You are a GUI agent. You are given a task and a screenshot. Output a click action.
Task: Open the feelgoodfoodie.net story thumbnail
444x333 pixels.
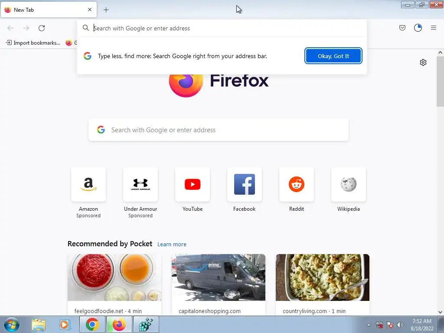point(114,277)
